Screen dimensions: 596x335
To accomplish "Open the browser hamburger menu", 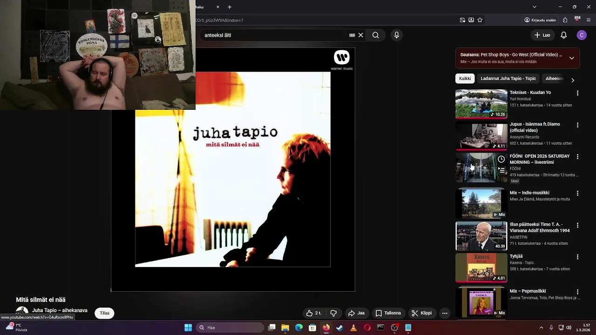I will (x=589, y=20).
